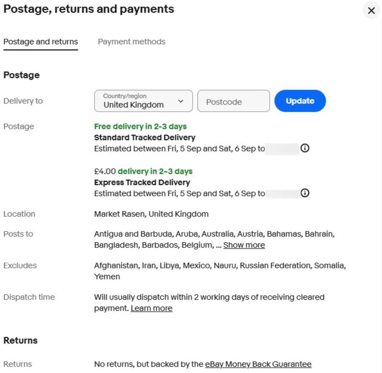Open the United Kingdom country dropdown
This screenshot has height=373, width=382.
143,101
